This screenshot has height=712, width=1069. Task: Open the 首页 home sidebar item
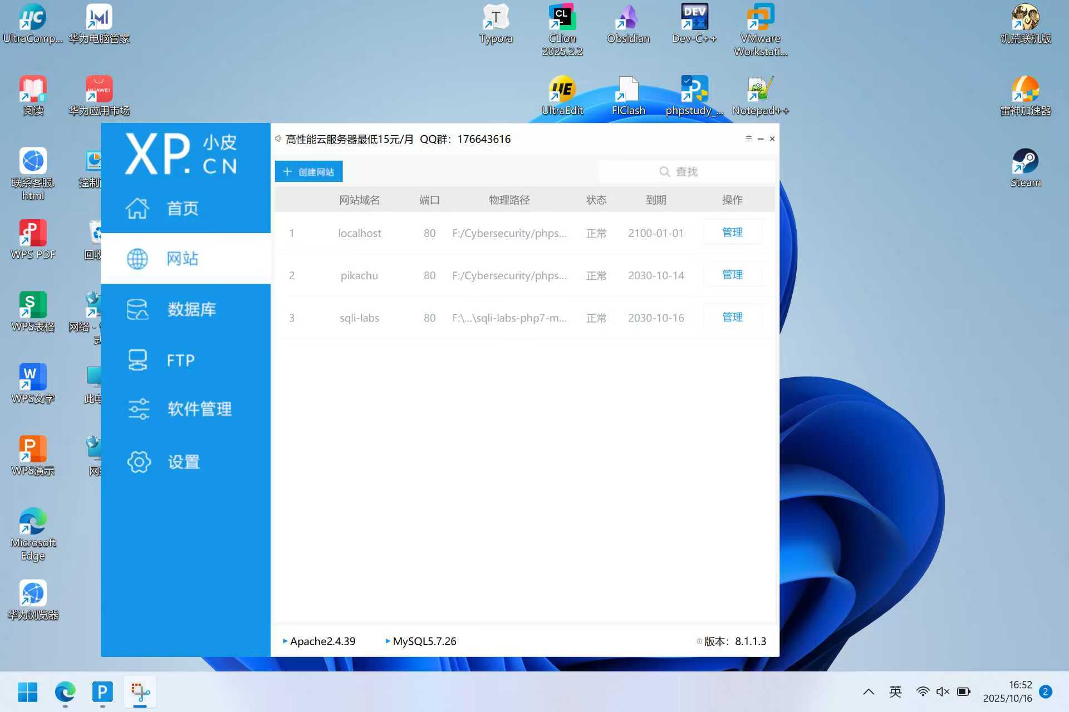tap(183, 209)
